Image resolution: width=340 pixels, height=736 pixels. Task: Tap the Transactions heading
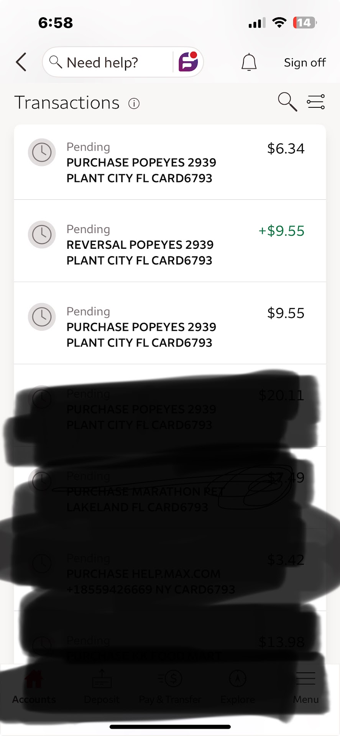coord(67,103)
